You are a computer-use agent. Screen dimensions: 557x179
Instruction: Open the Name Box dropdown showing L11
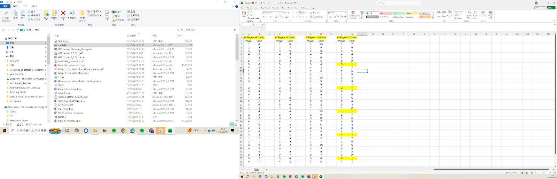tap(250, 25)
